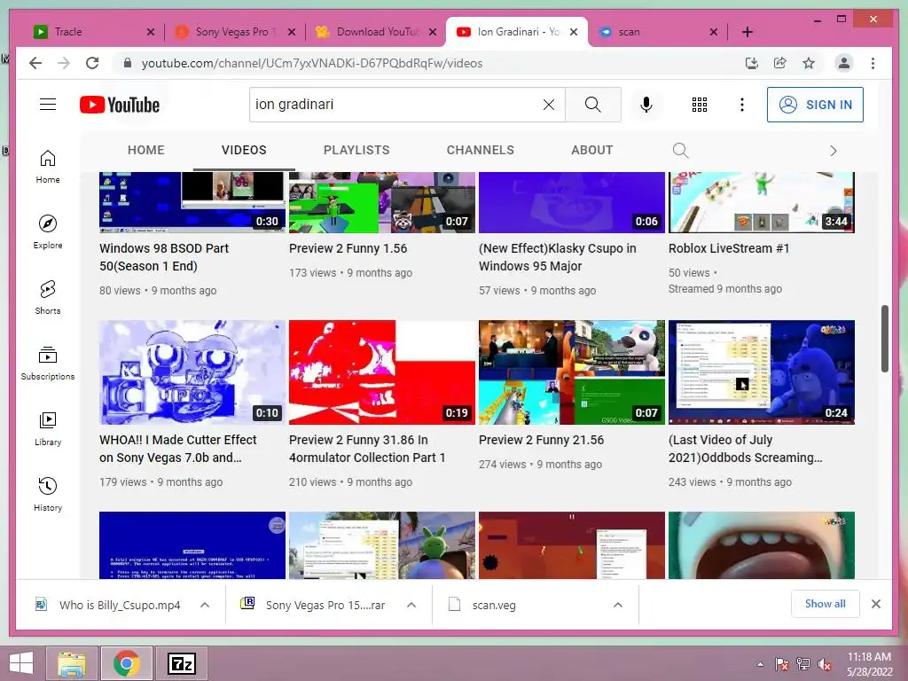This screenshot has width=908, height=681.
Task: Switch to the HOME channel tab
Action: [x=146, y=150]
